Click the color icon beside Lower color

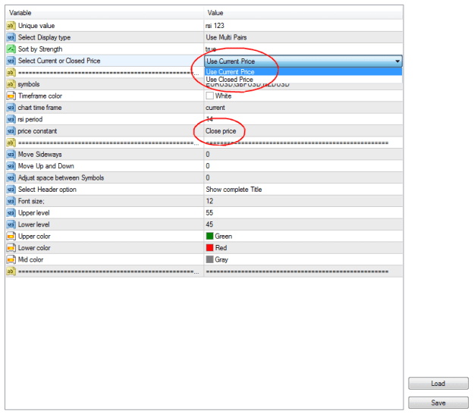tap(11, 248)
